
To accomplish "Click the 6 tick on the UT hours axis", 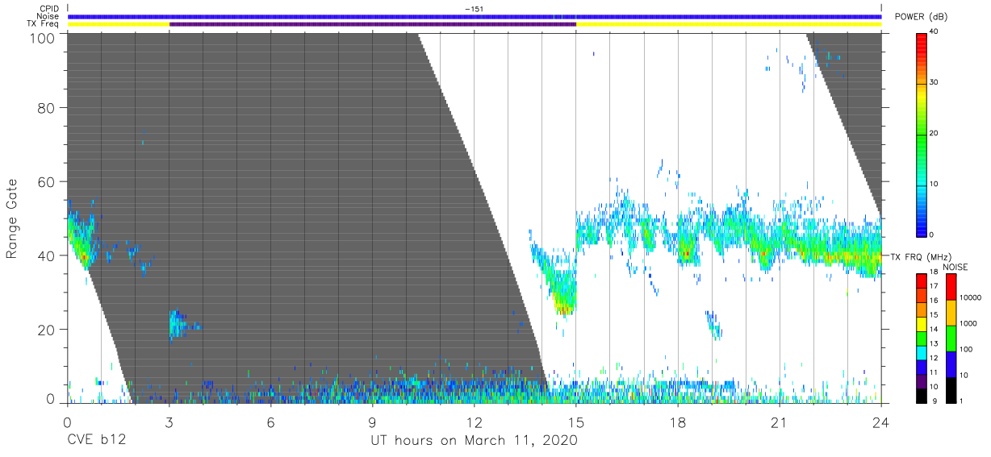I will (x=271, y=422).
